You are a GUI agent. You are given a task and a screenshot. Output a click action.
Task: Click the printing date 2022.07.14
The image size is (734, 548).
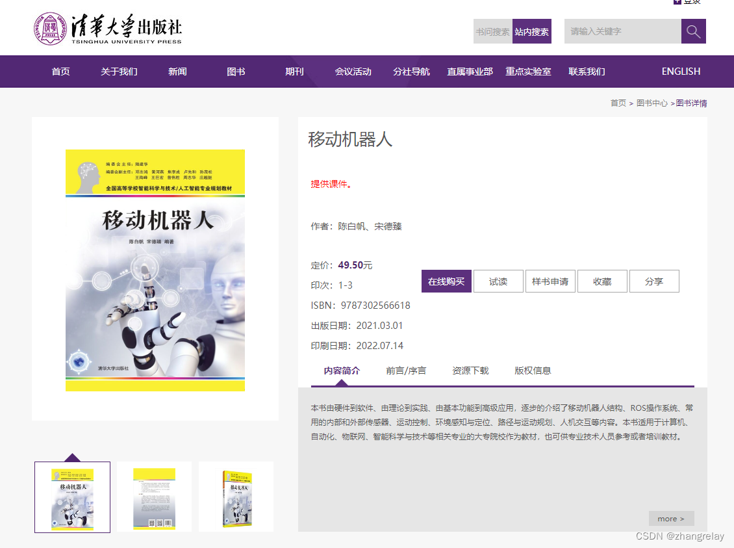[379, 346]
